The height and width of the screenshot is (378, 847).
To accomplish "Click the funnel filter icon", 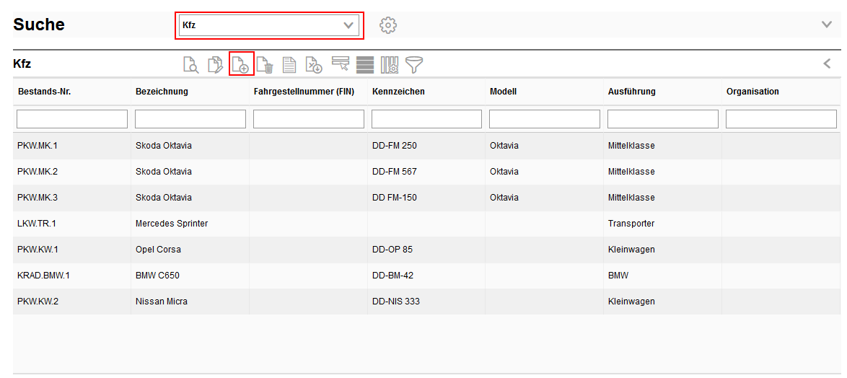I will tap(414, 65).
